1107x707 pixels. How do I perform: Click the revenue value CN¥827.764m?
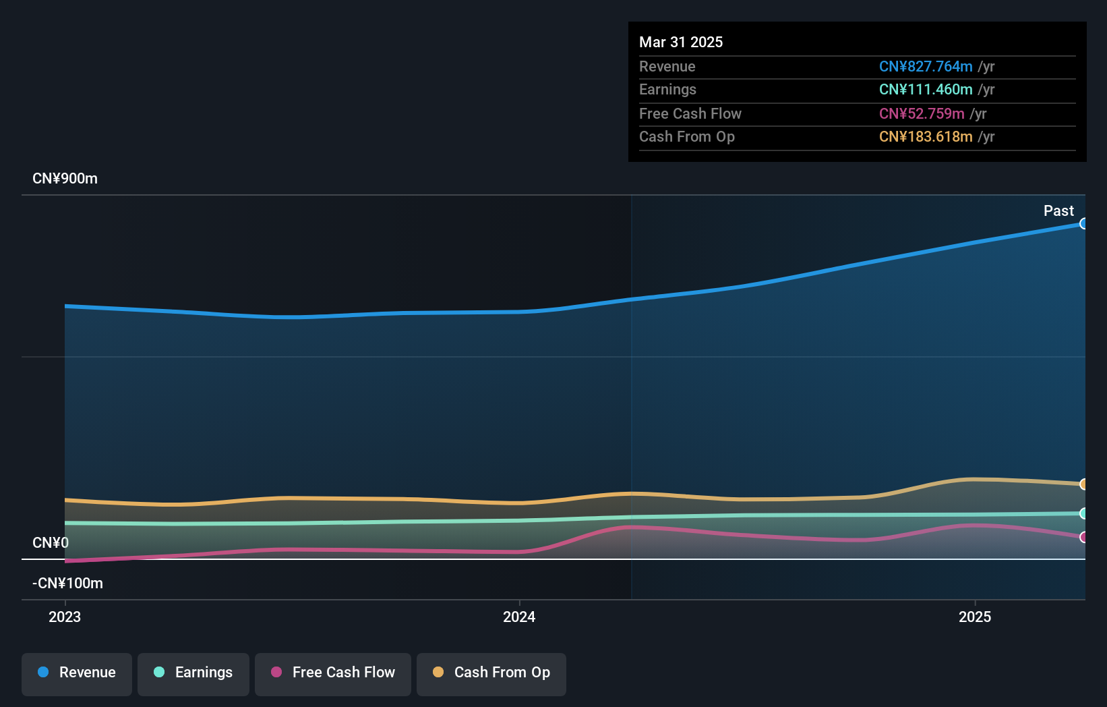926,66
